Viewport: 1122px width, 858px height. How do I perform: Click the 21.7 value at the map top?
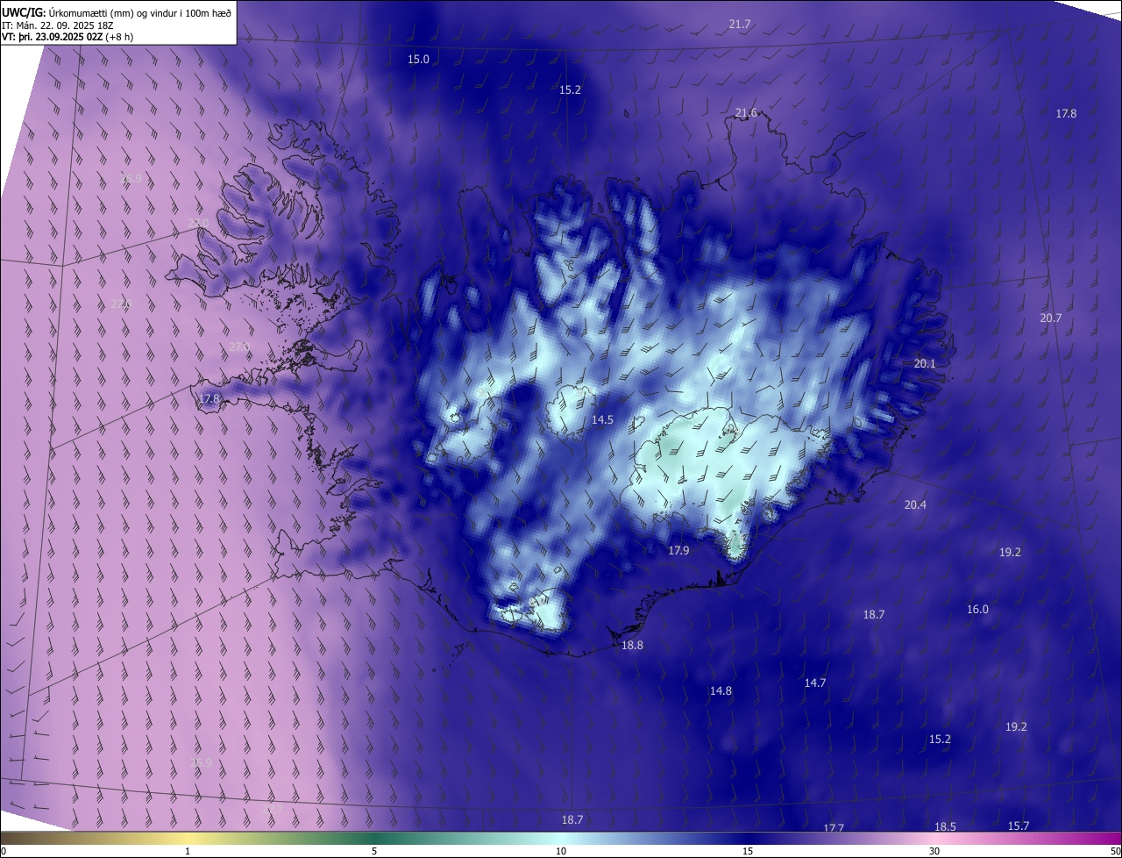(740, 25)
